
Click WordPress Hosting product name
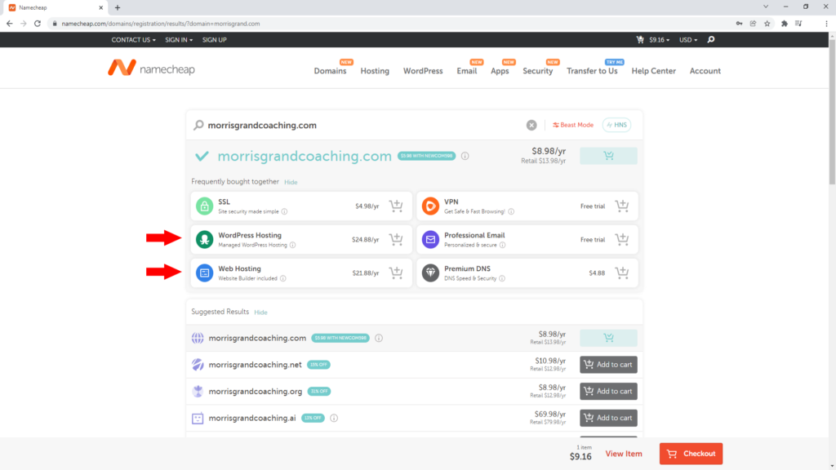pyautogui.click(x=250, y=236)
